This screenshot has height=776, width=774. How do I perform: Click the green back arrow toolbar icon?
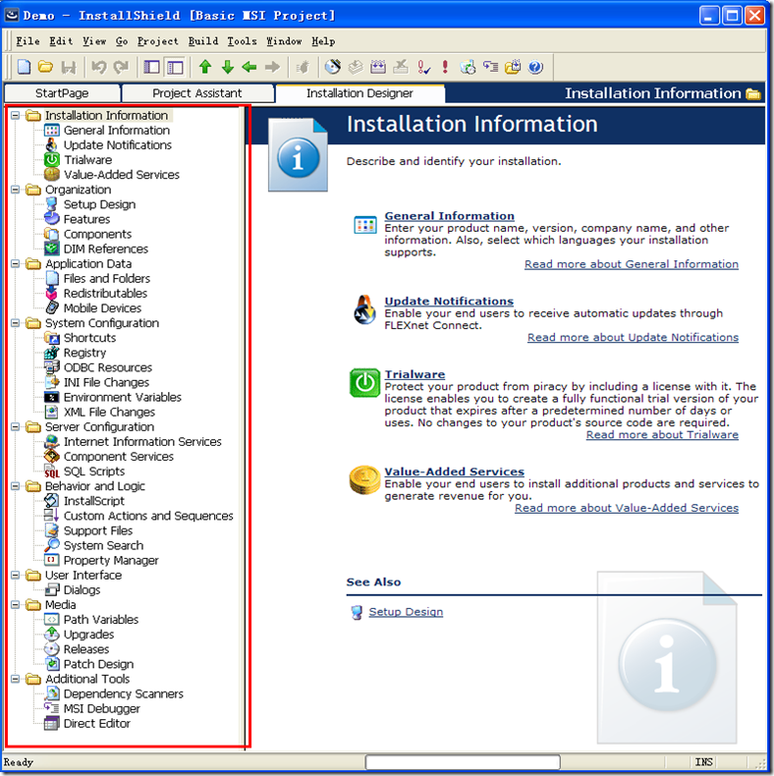pyautogui.click(x=249, y=67)
